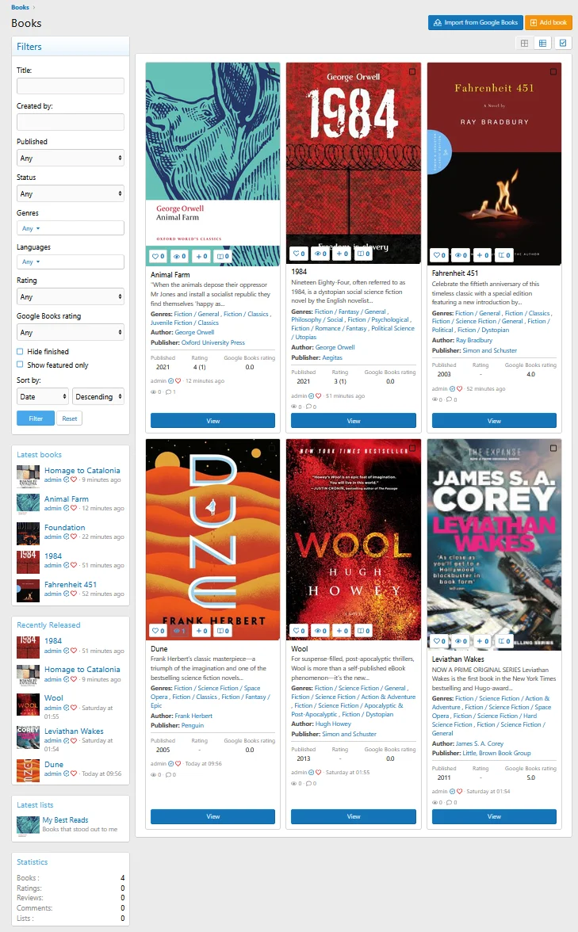Image resolution: width=578 pixels, height=932 pixels.
Task: Click eye counter on Wool cover
Action: point(320,631)
